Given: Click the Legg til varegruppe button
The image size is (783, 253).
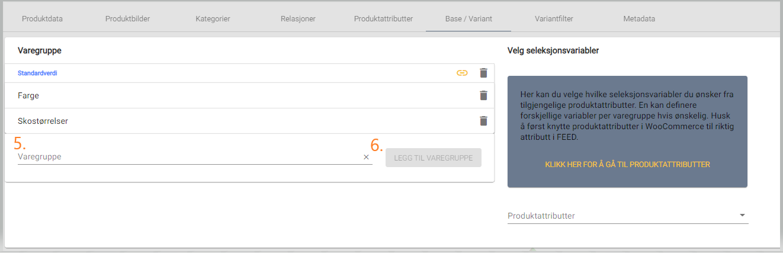Looking at the screenshot, I should [434, 158].
